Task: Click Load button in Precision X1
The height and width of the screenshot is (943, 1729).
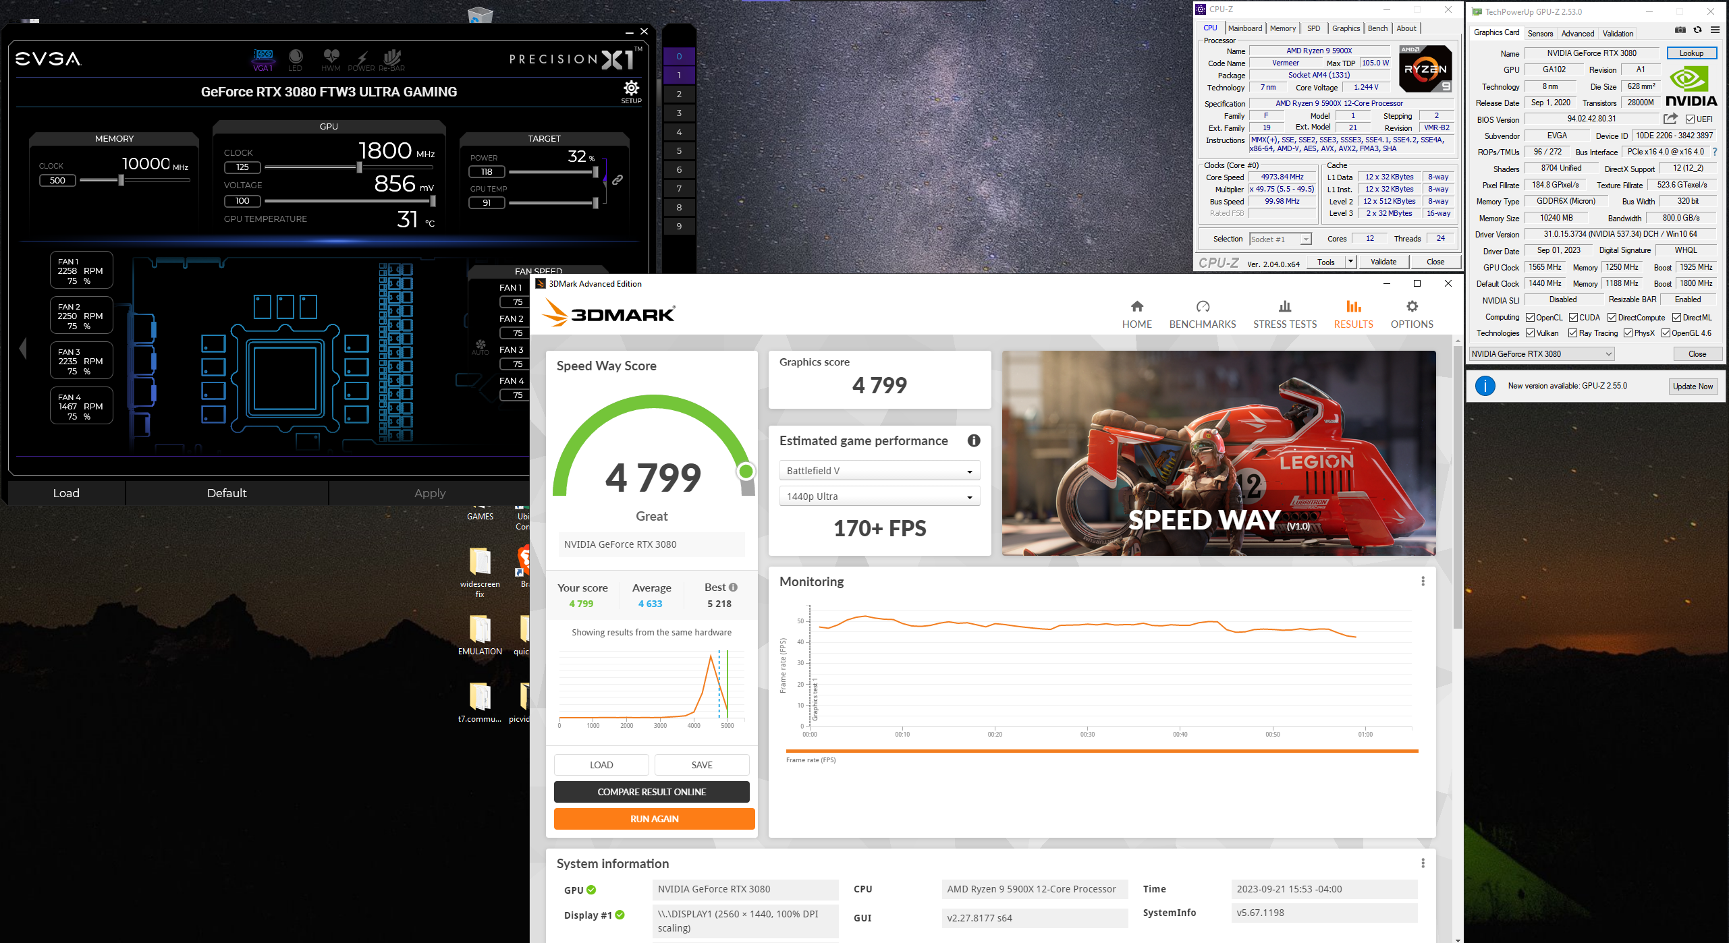Action: [66, 493]
